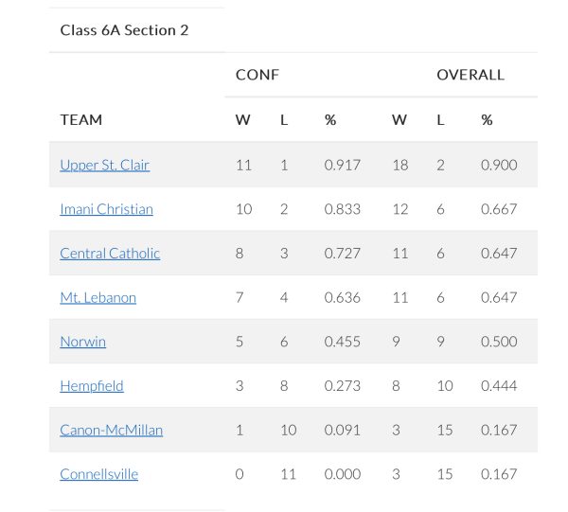This screenshot has width=568, height=512.
Task: Go to the Connellsville team page
Action: point(98,474)
